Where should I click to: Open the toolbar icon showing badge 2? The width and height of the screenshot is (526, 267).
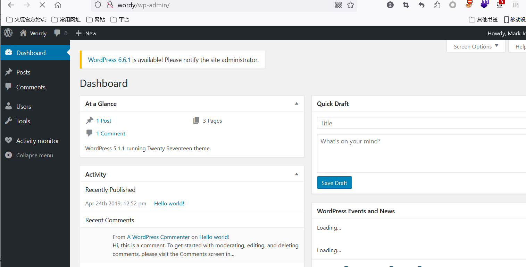390,5
